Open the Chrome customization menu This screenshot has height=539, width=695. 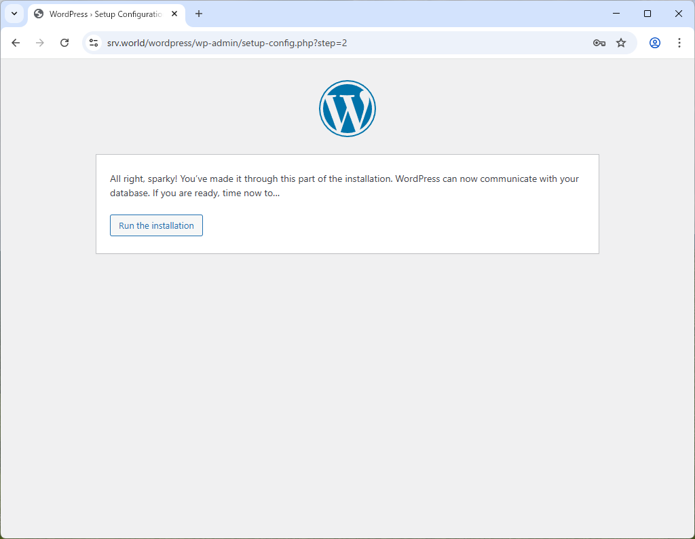tap(679, 42)
